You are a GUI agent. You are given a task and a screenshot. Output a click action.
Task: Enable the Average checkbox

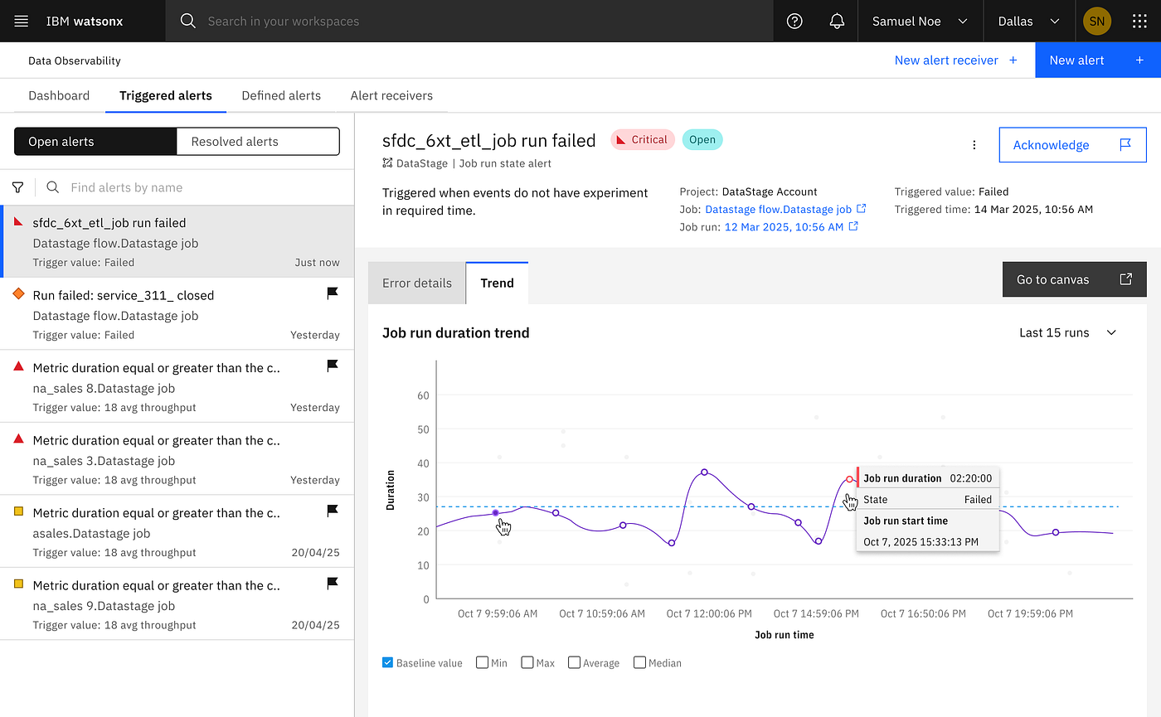574,662
